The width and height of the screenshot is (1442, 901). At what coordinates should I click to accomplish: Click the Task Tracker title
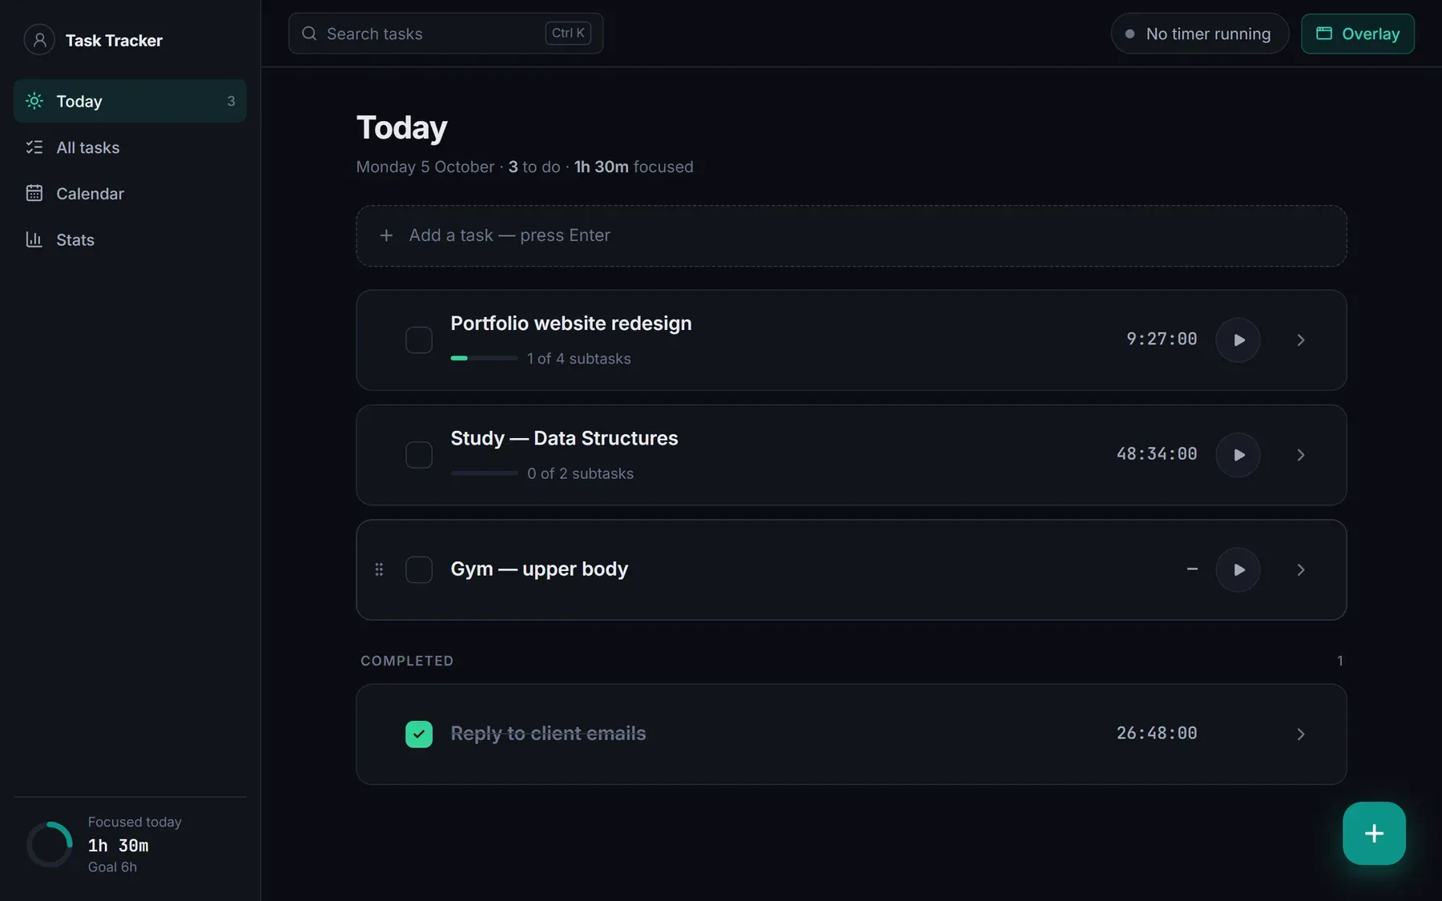114,40
